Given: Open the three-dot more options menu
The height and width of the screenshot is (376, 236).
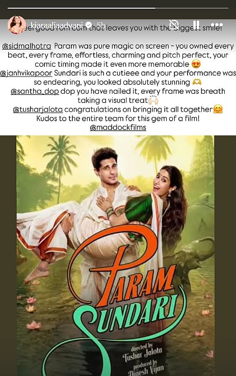Looking at the screenshot, I should (217, 24).
